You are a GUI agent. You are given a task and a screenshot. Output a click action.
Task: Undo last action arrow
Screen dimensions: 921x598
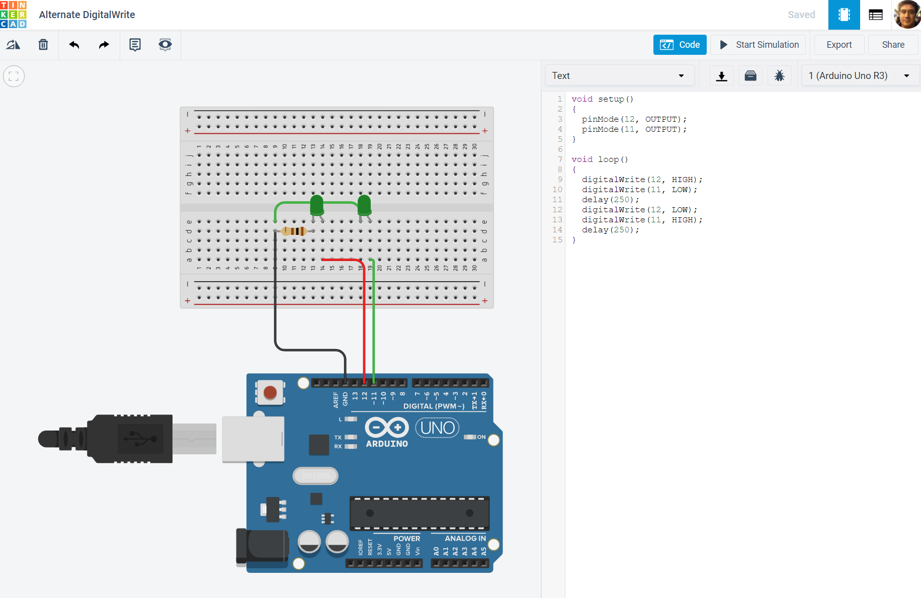(74, 45)
